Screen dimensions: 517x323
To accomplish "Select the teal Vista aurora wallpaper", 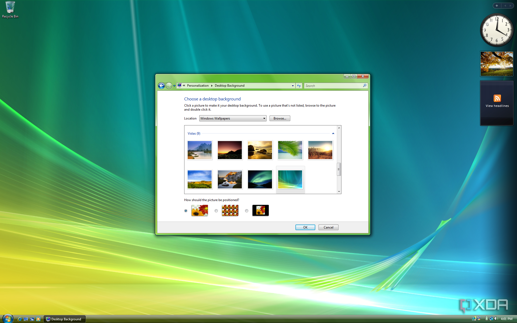I will [290, 180].
